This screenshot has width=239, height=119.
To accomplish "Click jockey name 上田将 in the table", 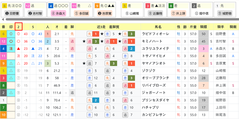I will click(221, 108).
